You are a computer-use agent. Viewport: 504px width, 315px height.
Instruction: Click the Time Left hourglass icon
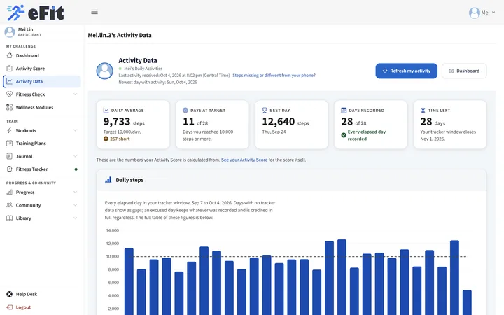tap(423, 111)
